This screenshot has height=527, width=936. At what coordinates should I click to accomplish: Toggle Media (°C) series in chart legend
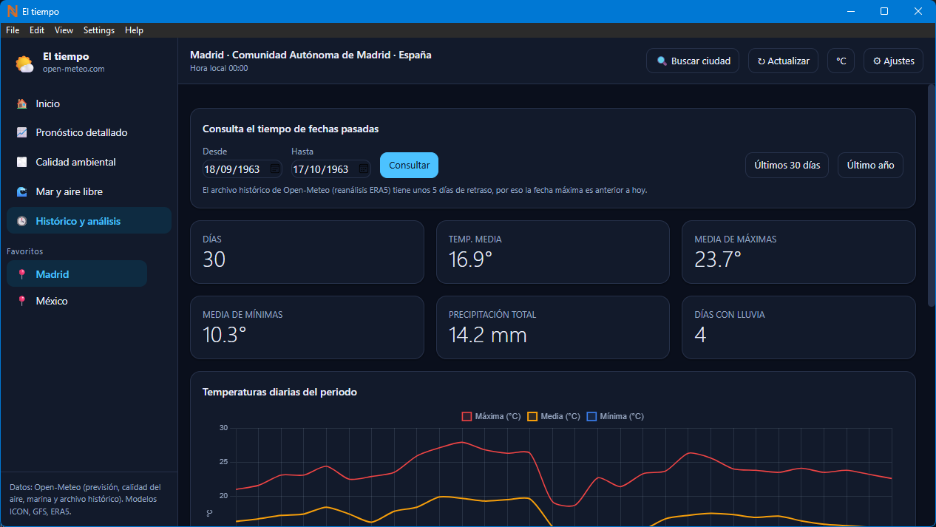(554, 416)
